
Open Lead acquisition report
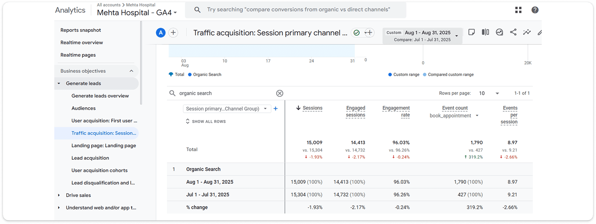(90, 158)
